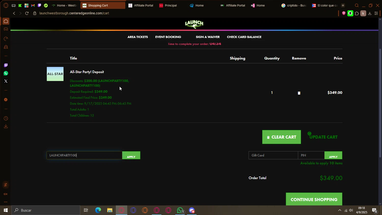Open History clock icon in sidebar

pyautogui.click(x=6, y=118)
